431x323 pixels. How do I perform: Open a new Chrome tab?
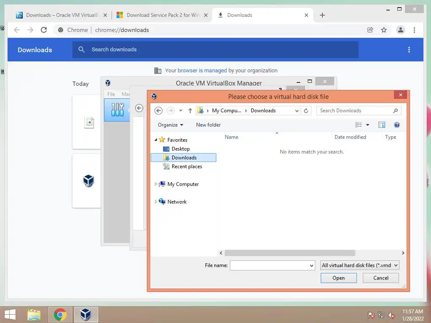coord(322,15)
